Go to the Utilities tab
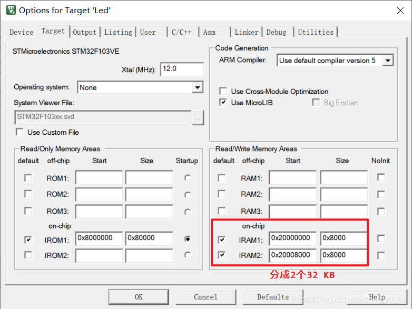The width and height of the screenshot is (412, 309). 316,32
